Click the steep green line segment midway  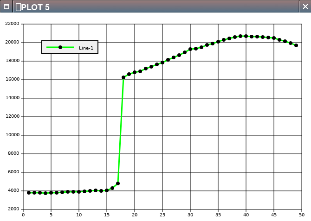[x=121, y=131]
